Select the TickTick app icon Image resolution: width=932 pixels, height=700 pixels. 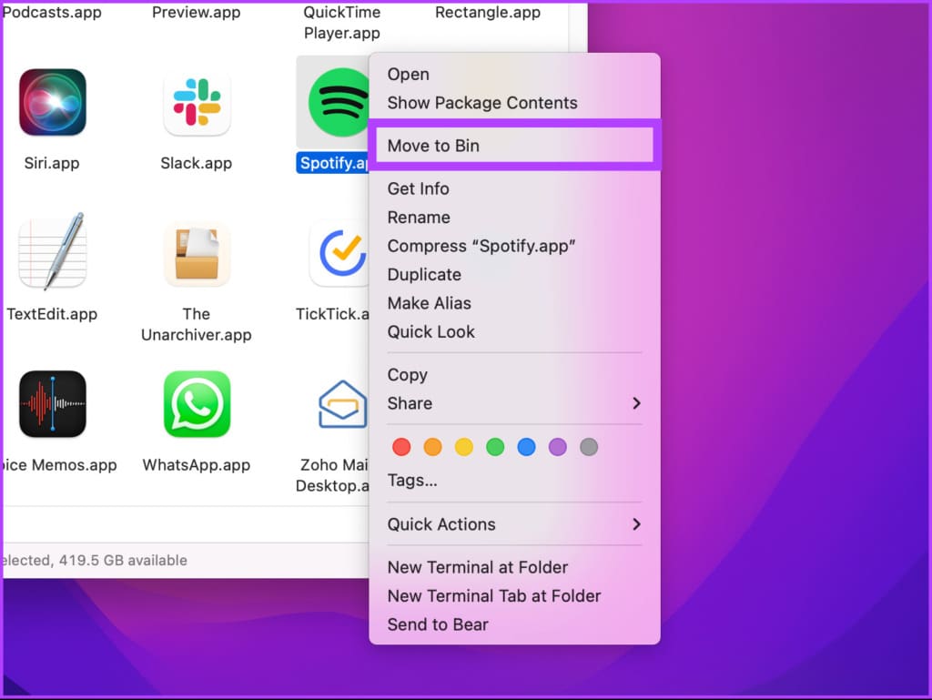click(x=339, y=254)
